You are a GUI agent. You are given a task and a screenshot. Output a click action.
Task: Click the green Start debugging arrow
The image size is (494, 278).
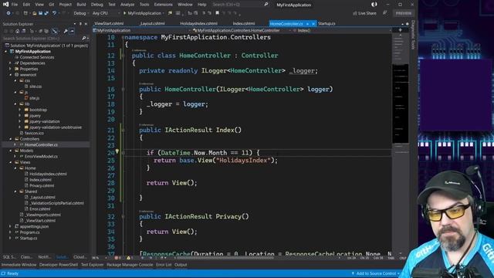point(125,13)
